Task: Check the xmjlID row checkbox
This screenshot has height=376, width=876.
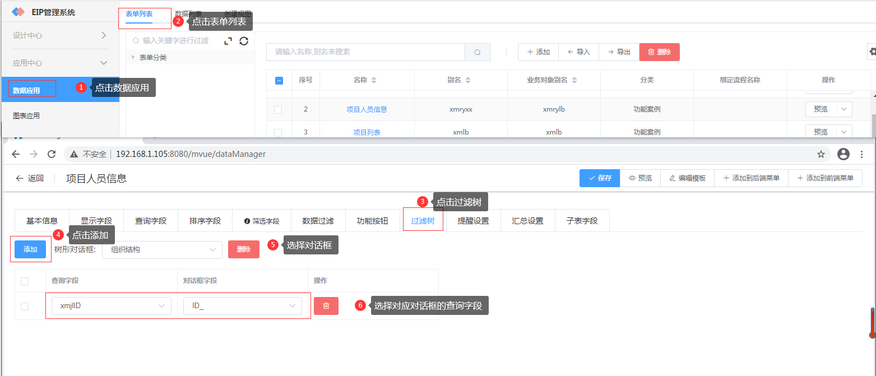Action: click(x=25, y=306)
